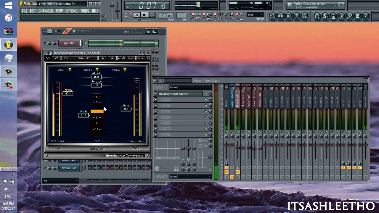The height and width of the screenshot is (213, 379).
Task: Open the EDIT menu
Action: coord(33,11)
